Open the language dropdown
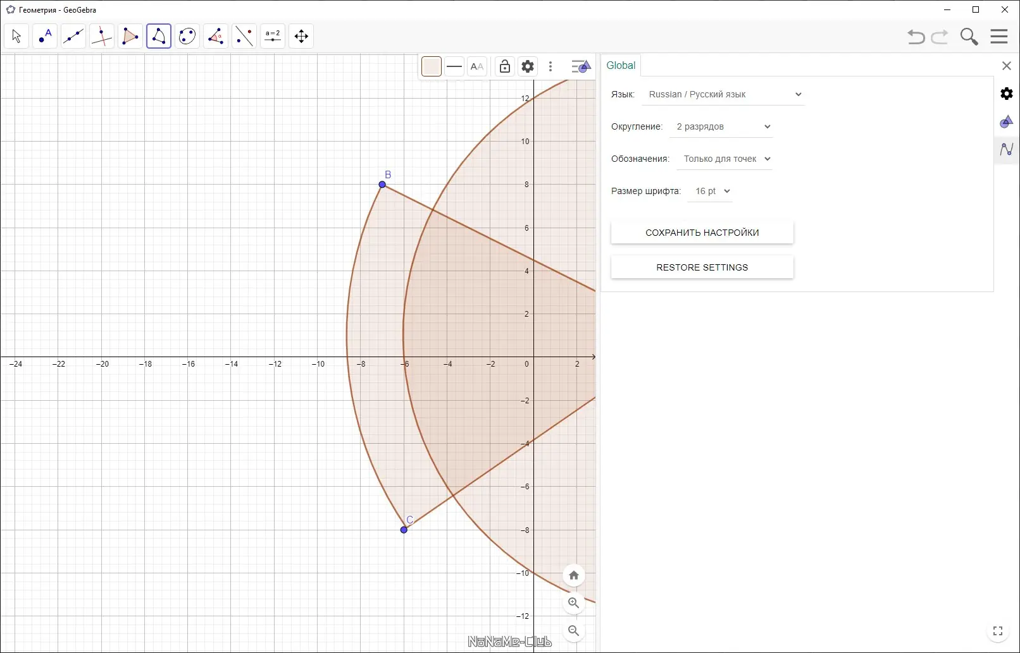 pos(723,94)
